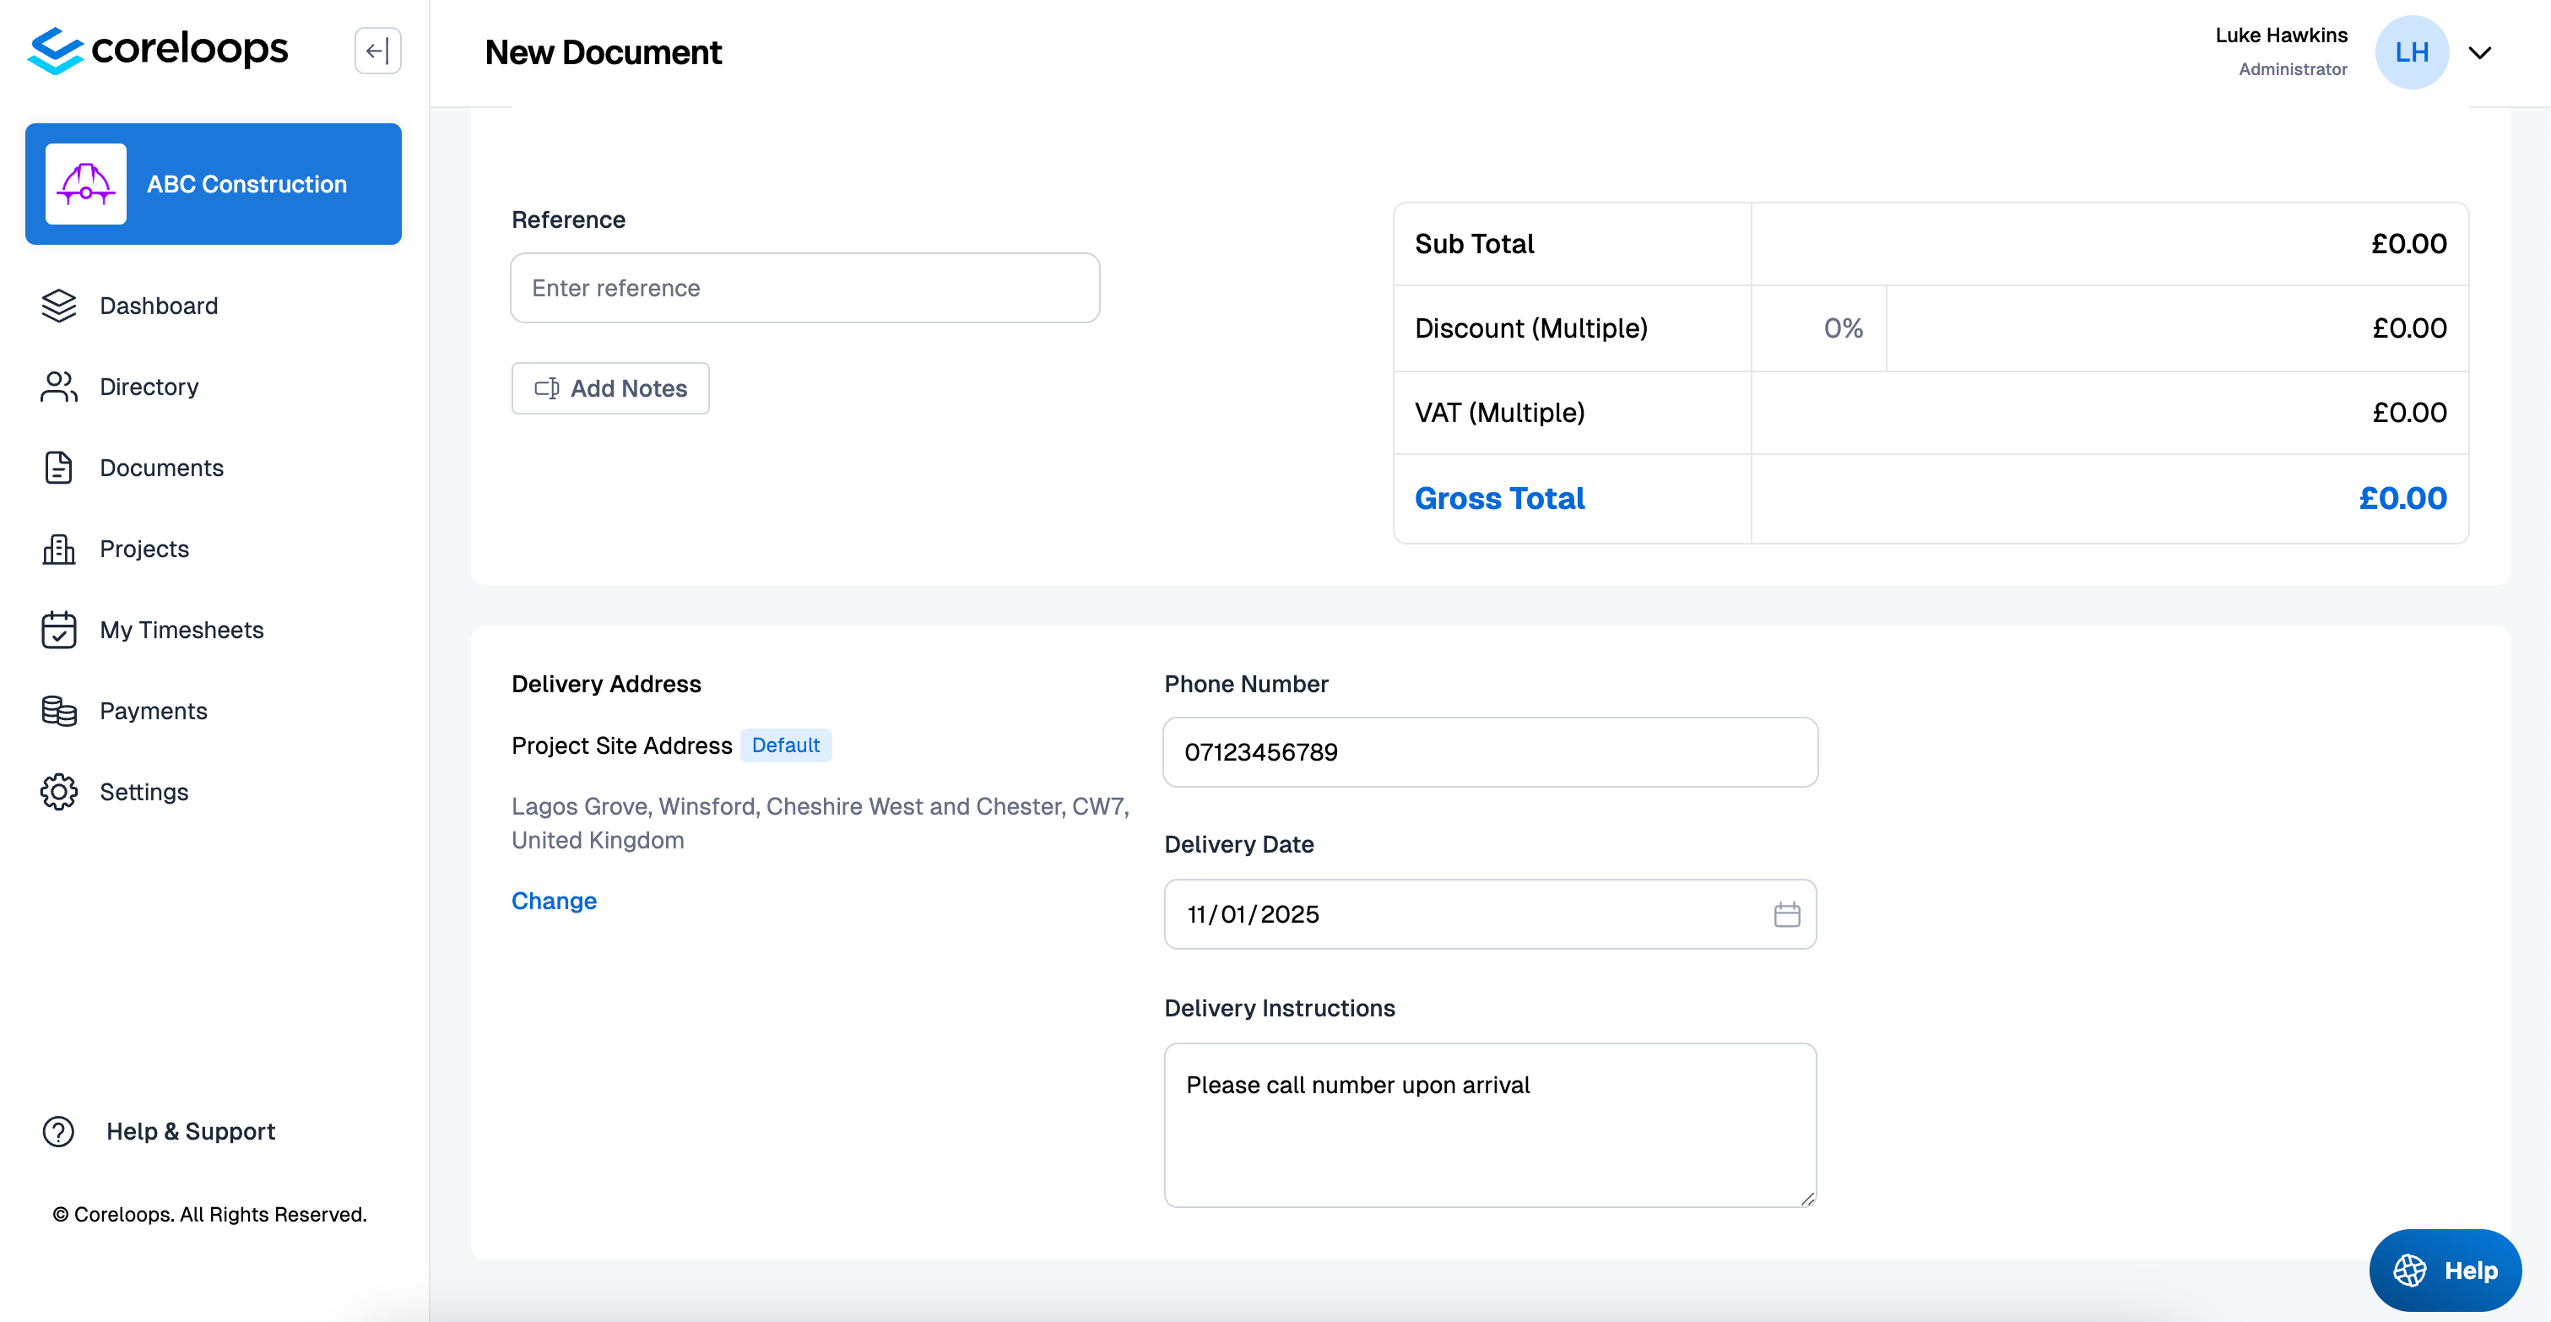Click the ABC Construction company logo icon
The image size is (2551, 1322).
click(86, 184)
